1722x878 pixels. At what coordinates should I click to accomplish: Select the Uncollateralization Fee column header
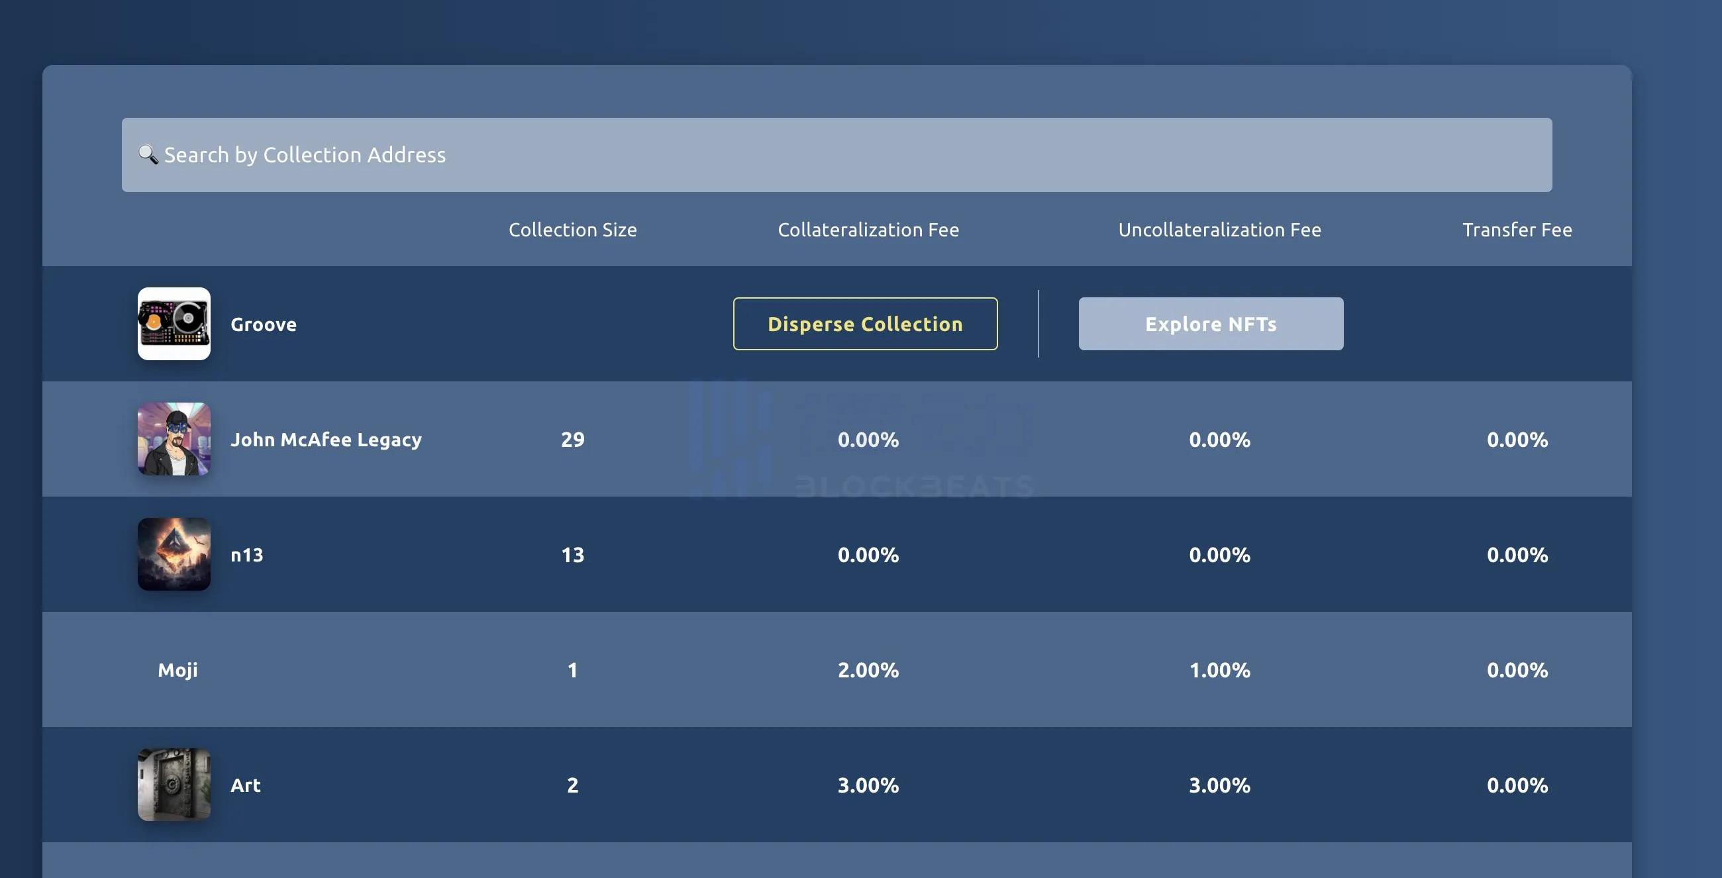(1219, 230)
